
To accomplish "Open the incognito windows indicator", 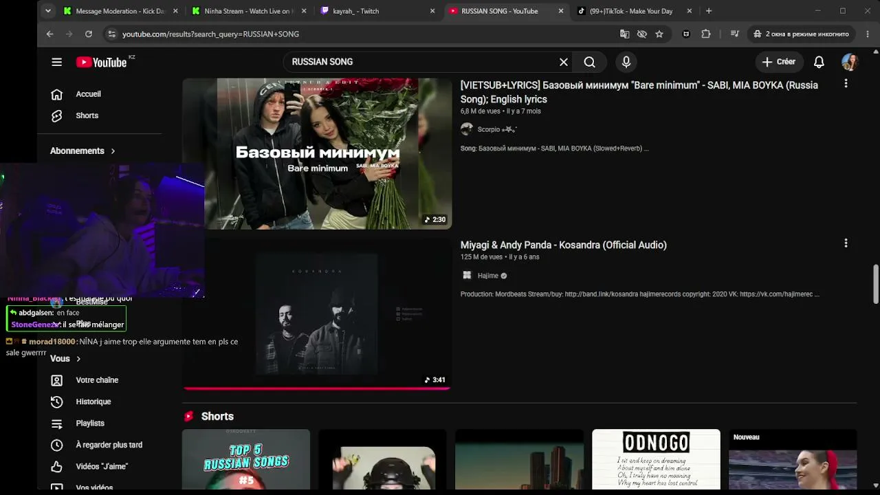I will point(801,34).
